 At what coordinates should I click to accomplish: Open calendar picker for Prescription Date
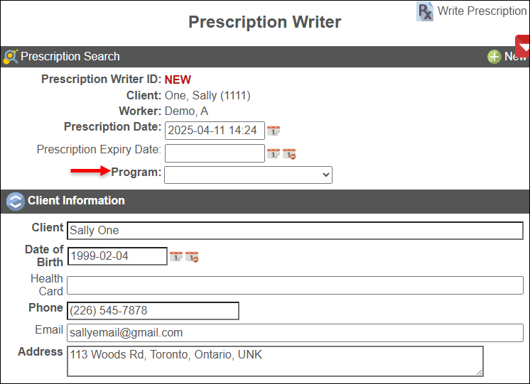tap(274, 131)
